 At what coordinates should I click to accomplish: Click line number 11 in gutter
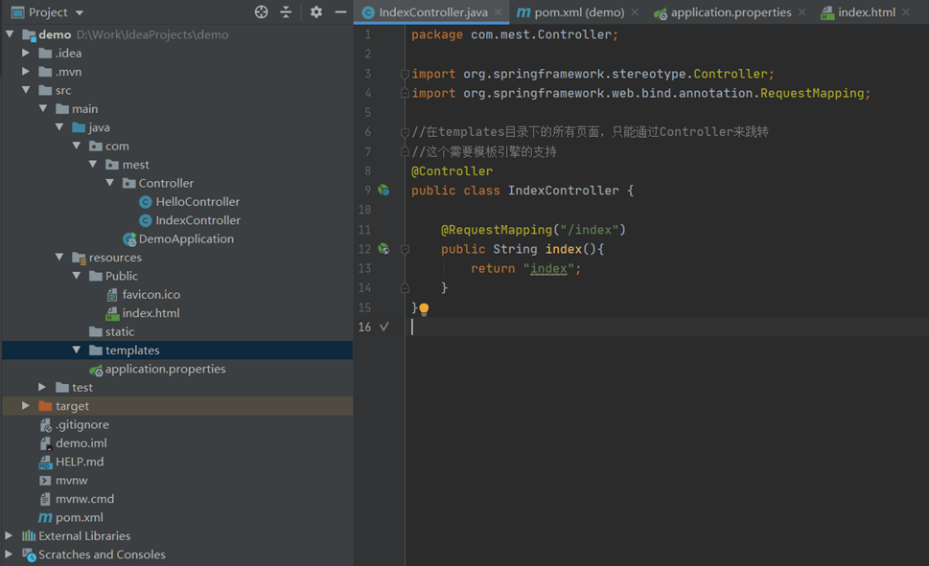pos(364,230)
